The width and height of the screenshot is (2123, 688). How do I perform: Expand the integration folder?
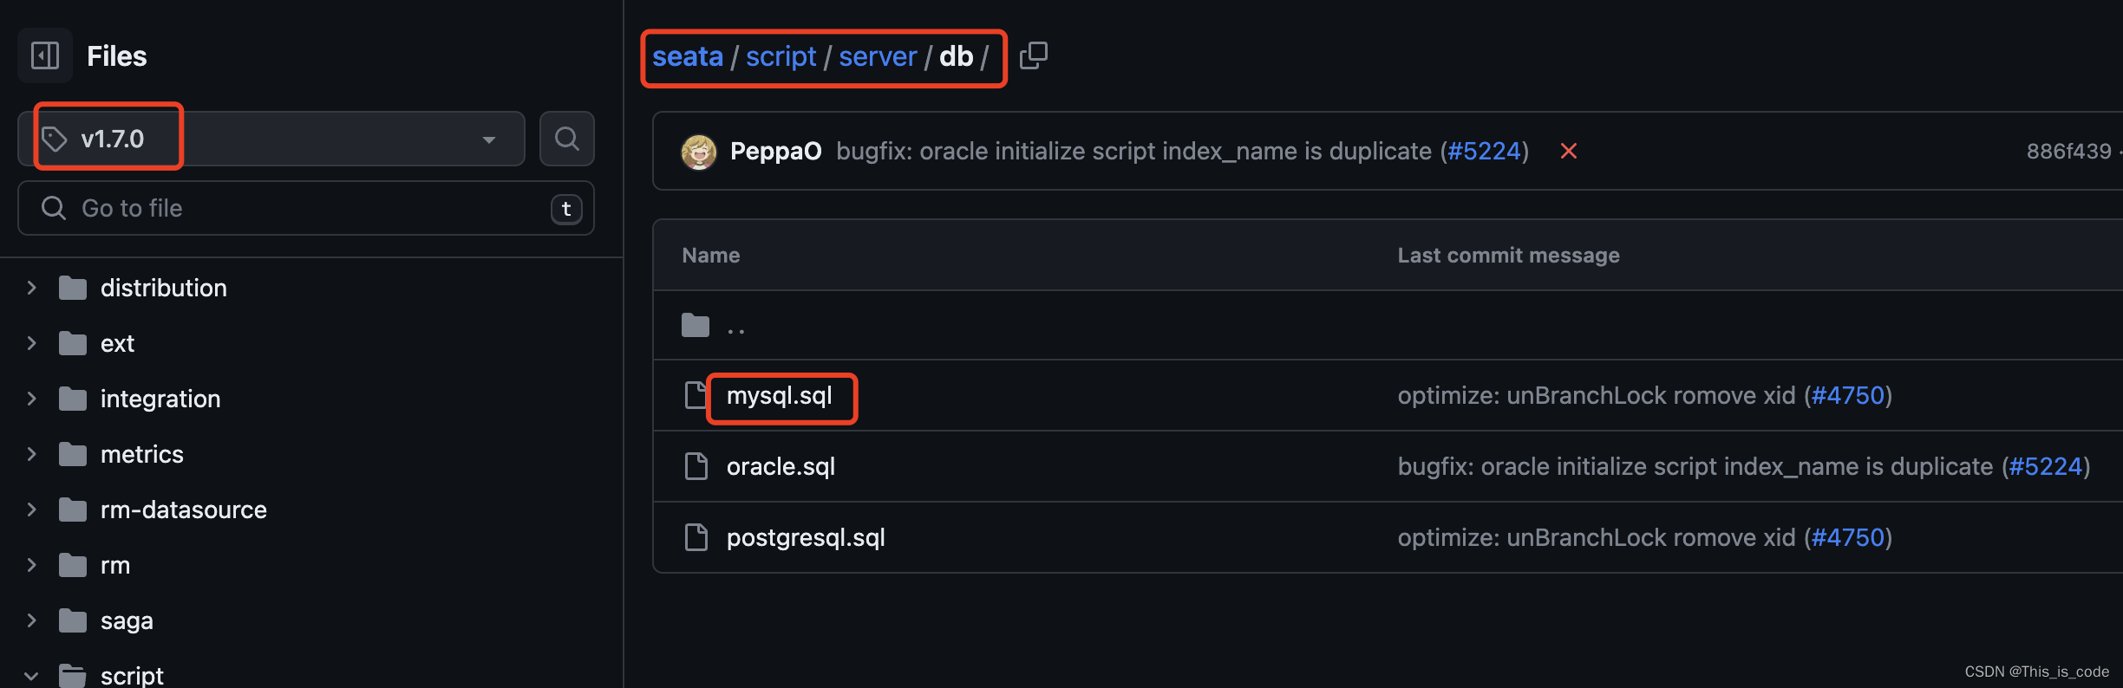(31, 398)
